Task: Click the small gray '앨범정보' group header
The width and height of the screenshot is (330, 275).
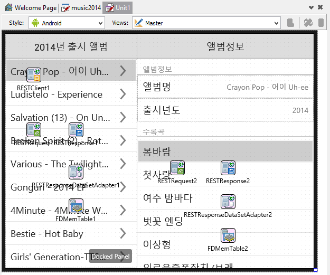Action: pyautogui.click(x=157, y=69)
